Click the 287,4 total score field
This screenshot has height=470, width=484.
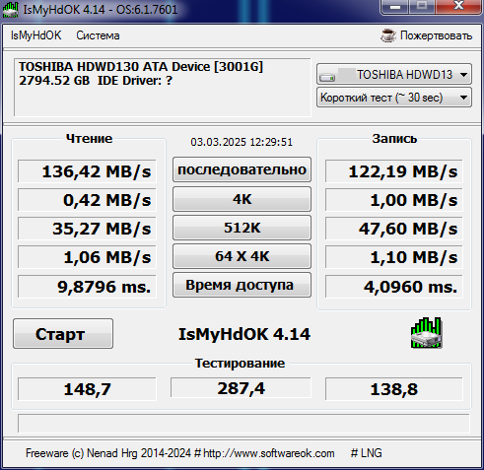tap(241, 388)
